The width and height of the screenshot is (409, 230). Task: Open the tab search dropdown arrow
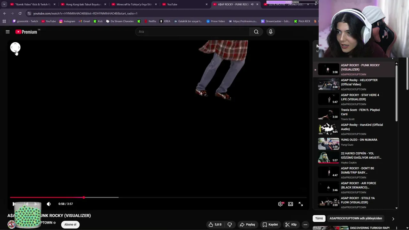click(x=4, y=4)
